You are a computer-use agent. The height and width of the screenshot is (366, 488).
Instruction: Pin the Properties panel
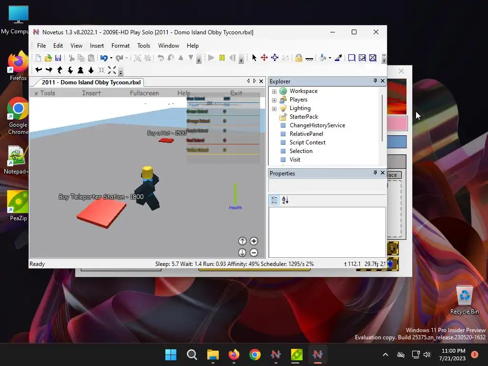pos(375,173)
